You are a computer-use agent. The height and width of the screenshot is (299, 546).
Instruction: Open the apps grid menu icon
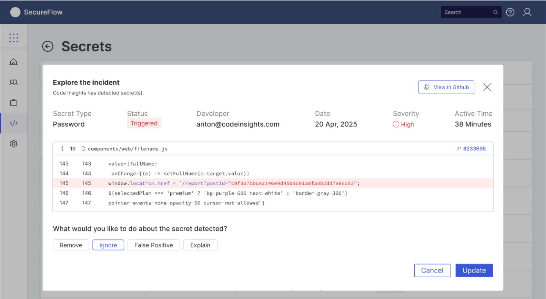tap(13, 38)
